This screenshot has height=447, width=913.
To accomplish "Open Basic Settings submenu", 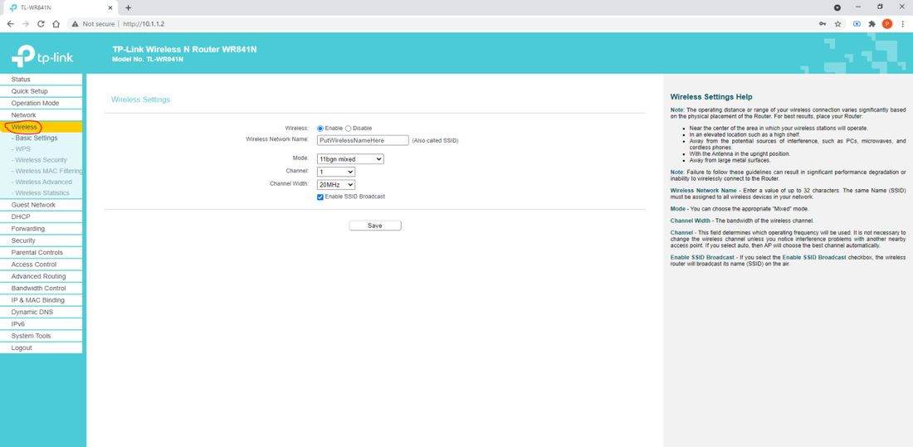I will pos(34,138).
